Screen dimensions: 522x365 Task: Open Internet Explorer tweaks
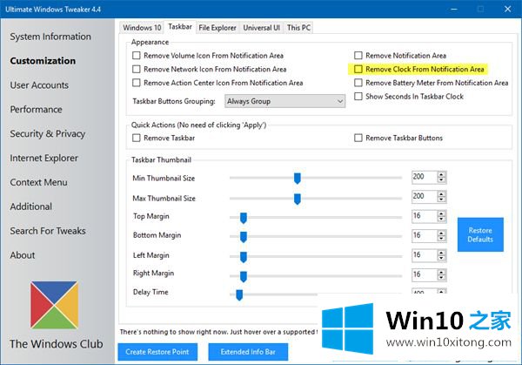pos(44,158)
